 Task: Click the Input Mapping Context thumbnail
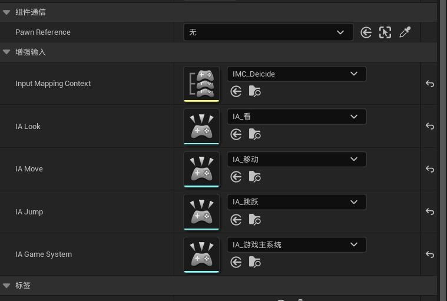coord(201,83)
